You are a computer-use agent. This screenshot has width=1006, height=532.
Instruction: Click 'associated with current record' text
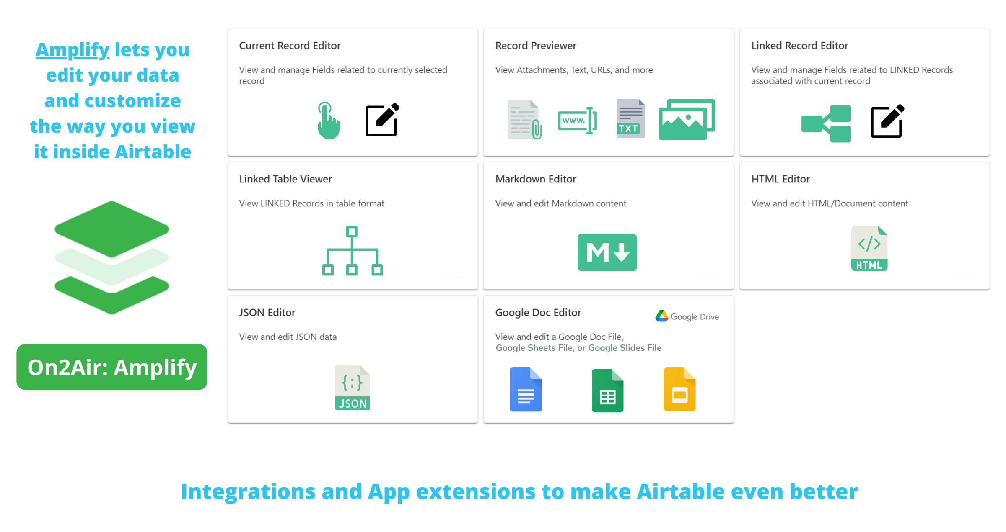click(811, 81)
